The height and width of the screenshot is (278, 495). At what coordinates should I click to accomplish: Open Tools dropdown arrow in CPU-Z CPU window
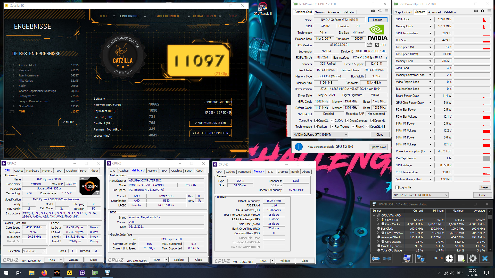(x=61, y=260)
